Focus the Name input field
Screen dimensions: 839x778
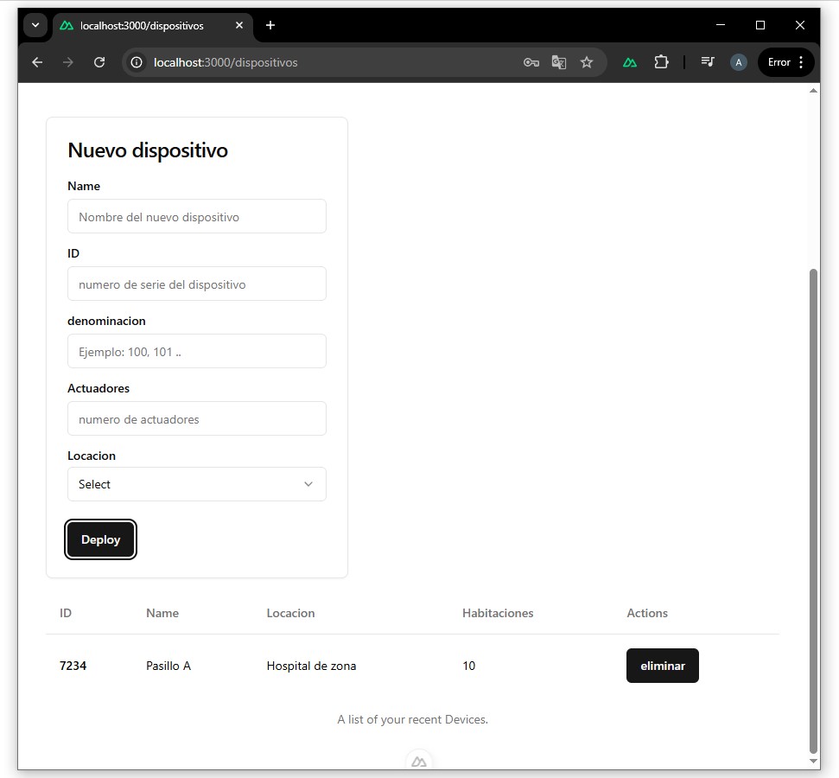pyautogui.click(x=197, y=217)
